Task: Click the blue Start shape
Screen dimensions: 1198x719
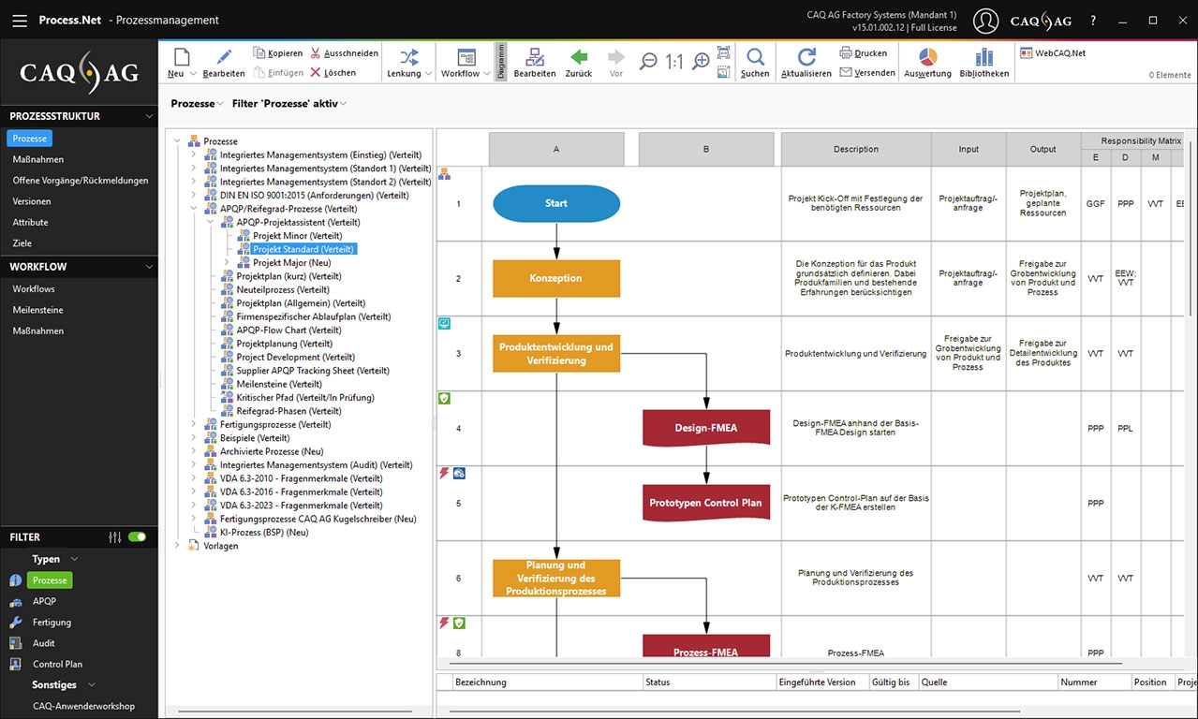Action: coord(556,203)
